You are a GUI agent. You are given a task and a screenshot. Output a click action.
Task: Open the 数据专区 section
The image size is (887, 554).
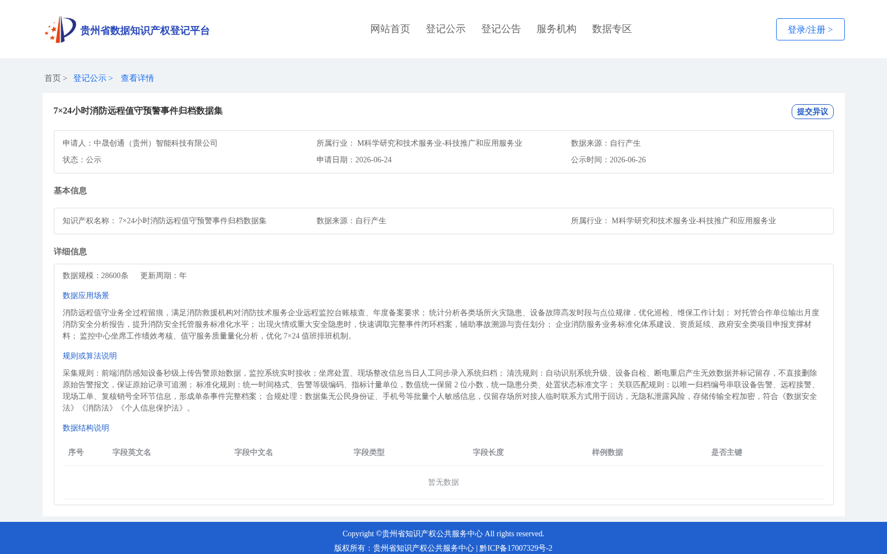click(612, 29)
